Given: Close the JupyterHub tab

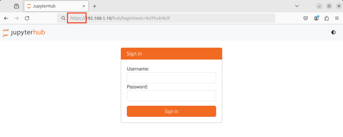Looking at the screenshot, I should pyautogui.click(x=84, y=6).
